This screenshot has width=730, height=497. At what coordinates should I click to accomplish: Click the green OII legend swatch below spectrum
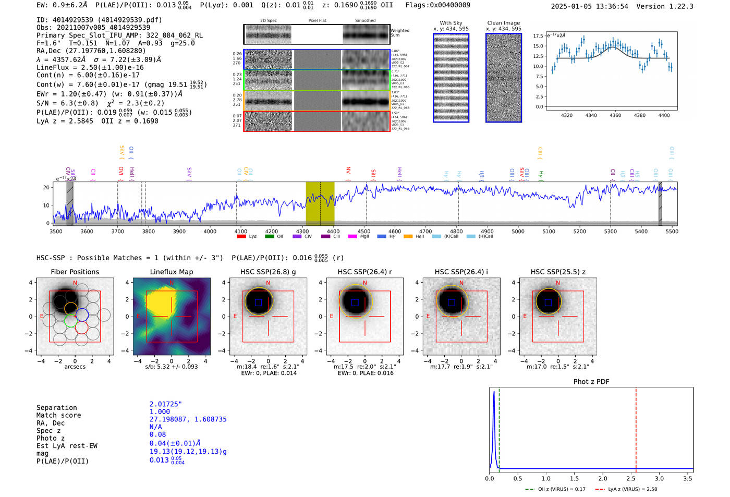tap(269, 237)
